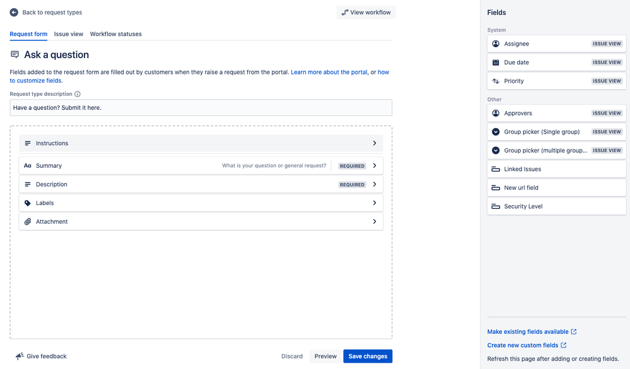Click the Summary help text about your question
This screenshot has width=630, height=369.
click(x=274, y=166)
